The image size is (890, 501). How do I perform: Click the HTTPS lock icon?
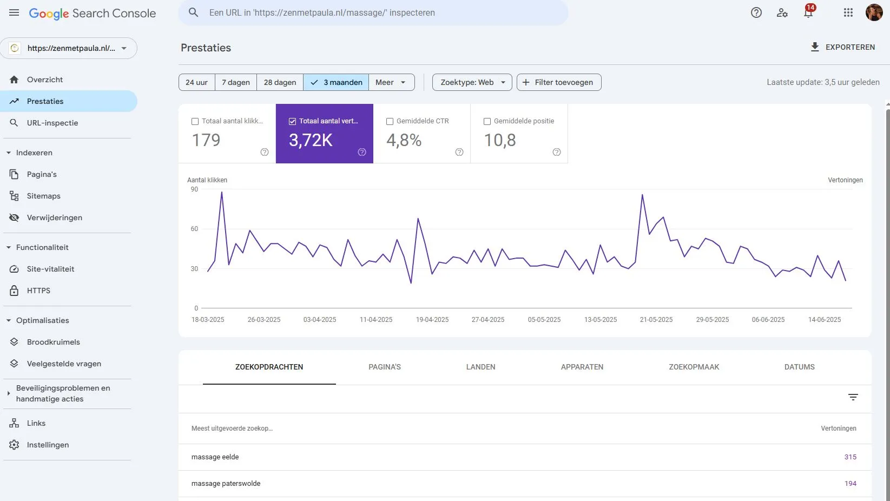pyautogui.click(x=14, y=291)
